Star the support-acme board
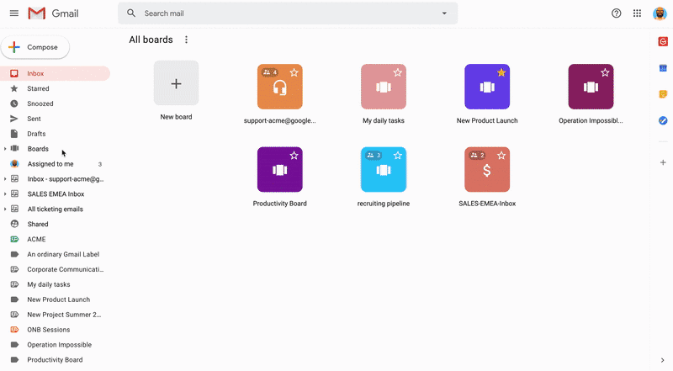The image size is (673, 371). click(x=294, y=72)
